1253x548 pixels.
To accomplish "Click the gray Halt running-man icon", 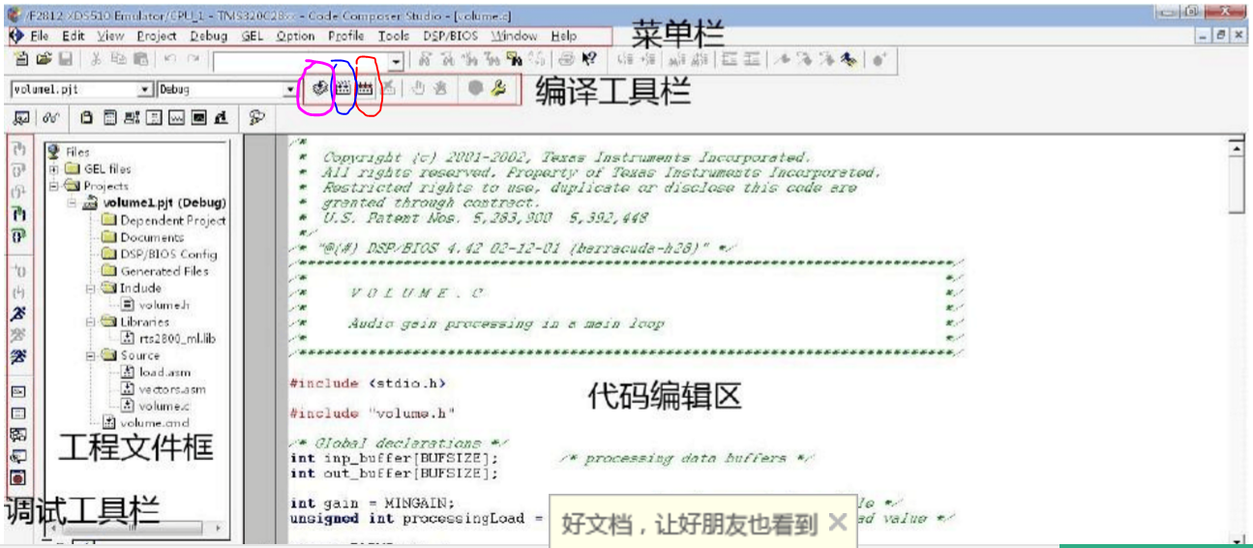I will pyautogui.click(x=18, y=336).
